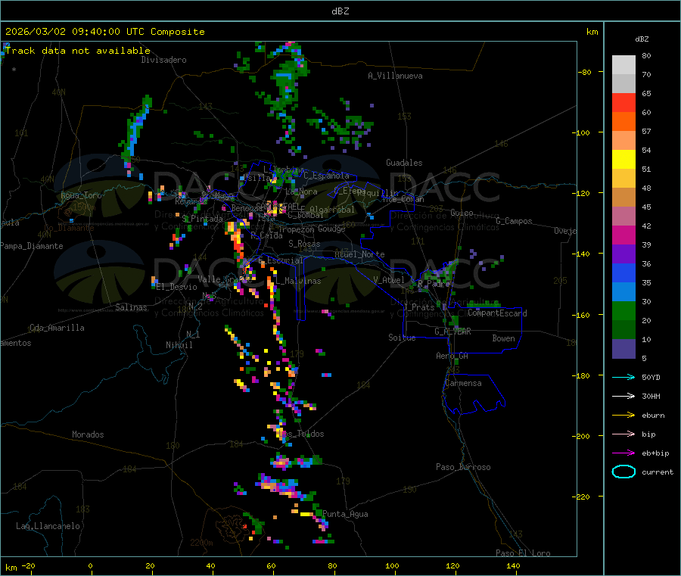Click the yellow eburn arrow legend icon
Viewport: 681px width, 576px height.
pyautogui.click(x=623, y=416)
